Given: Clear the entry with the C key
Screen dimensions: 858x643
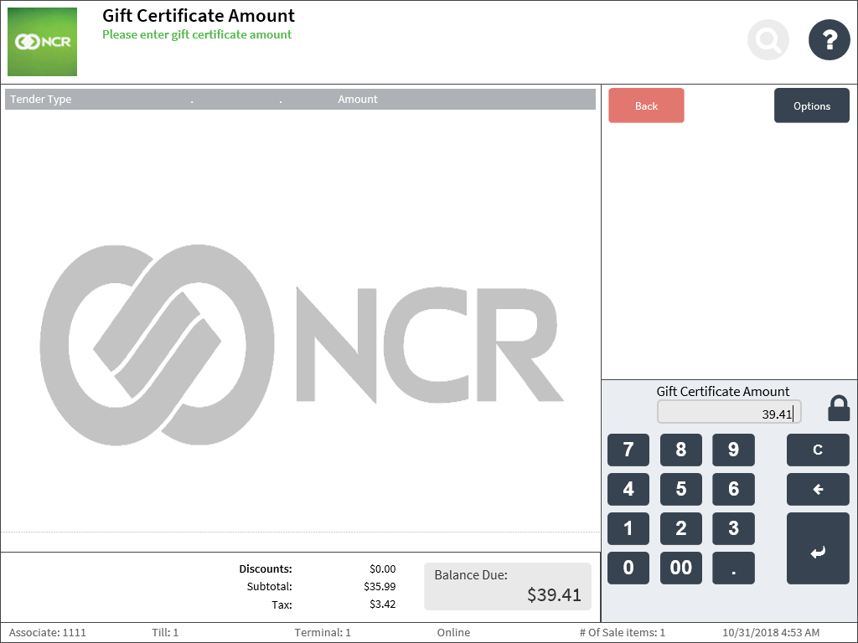Looking at the screenshot, I should pos(818,450).
